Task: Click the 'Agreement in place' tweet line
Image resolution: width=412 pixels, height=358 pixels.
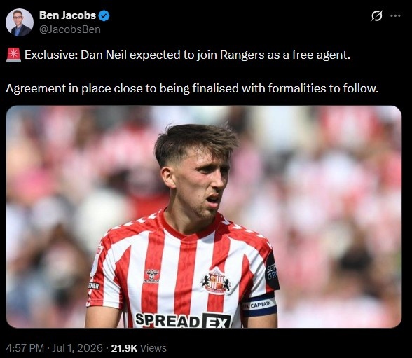Action: coord(192,88)
